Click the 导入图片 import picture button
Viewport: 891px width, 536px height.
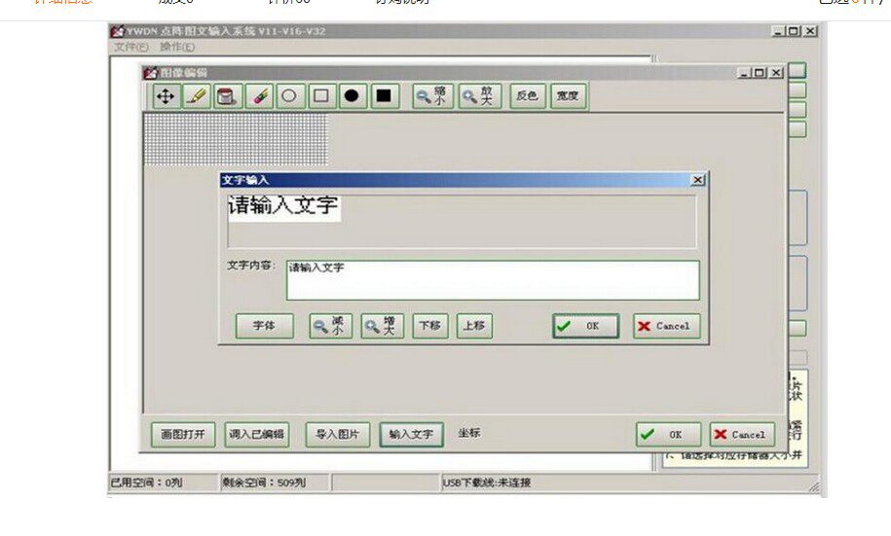click(x=338, y=435)
